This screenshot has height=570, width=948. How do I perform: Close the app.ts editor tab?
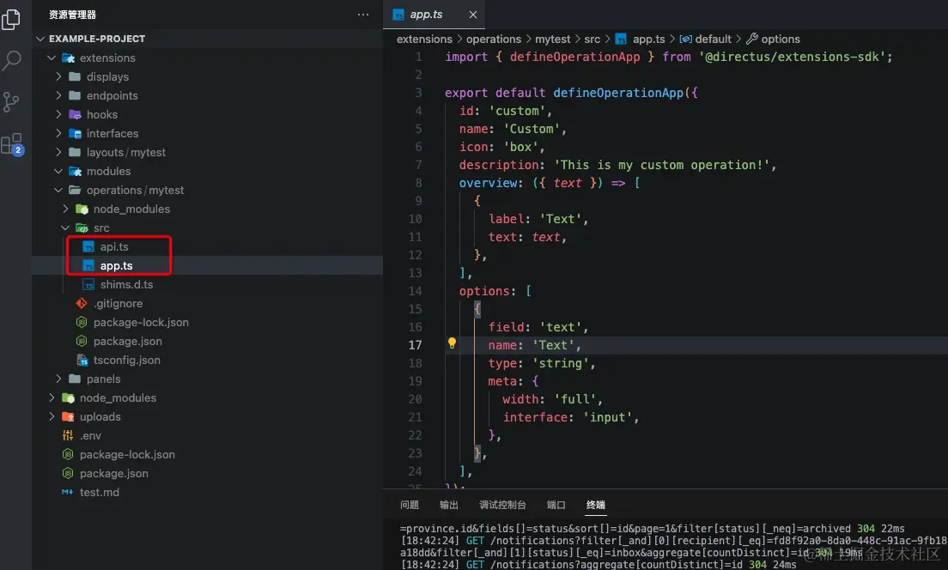tap(473, 15)
